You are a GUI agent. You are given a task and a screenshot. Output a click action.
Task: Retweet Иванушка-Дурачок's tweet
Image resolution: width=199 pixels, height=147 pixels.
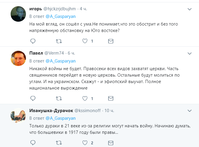coord(59,143)
